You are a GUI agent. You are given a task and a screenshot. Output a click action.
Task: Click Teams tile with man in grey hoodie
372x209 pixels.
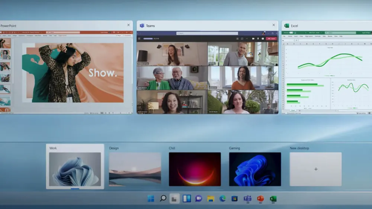click(x=243, y=54)
